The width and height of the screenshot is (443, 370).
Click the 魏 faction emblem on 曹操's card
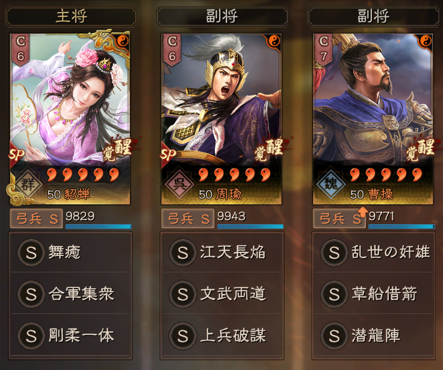(x=330, y=185)
